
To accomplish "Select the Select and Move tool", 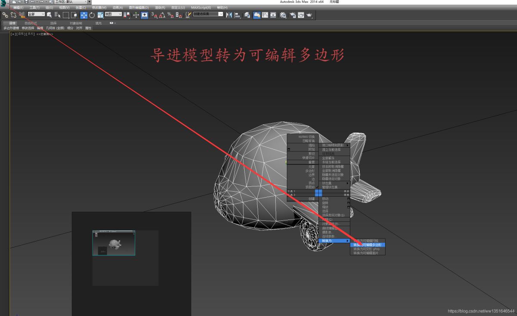I will [83, 15].
